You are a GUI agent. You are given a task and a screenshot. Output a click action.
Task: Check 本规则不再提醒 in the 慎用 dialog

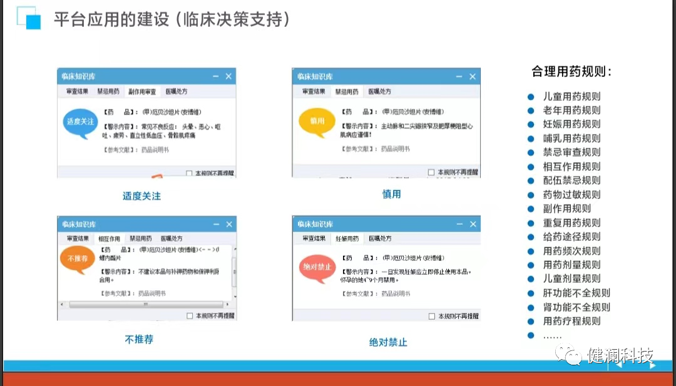pyautogui.click(x=431, y=172)
